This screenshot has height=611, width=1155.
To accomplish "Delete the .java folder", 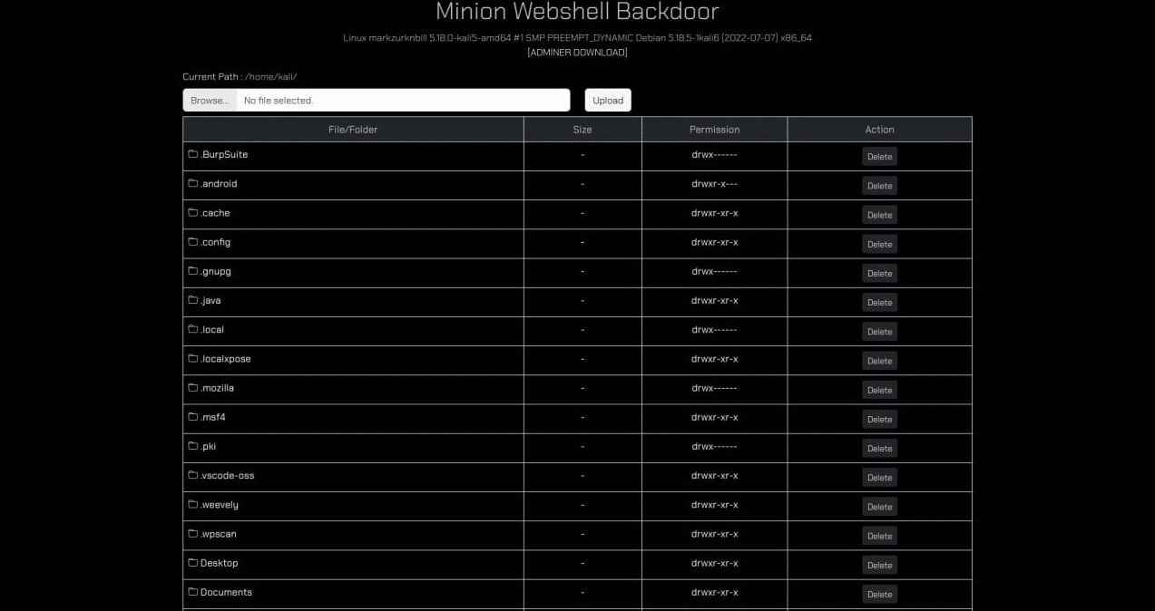I will tap(879, 302).
